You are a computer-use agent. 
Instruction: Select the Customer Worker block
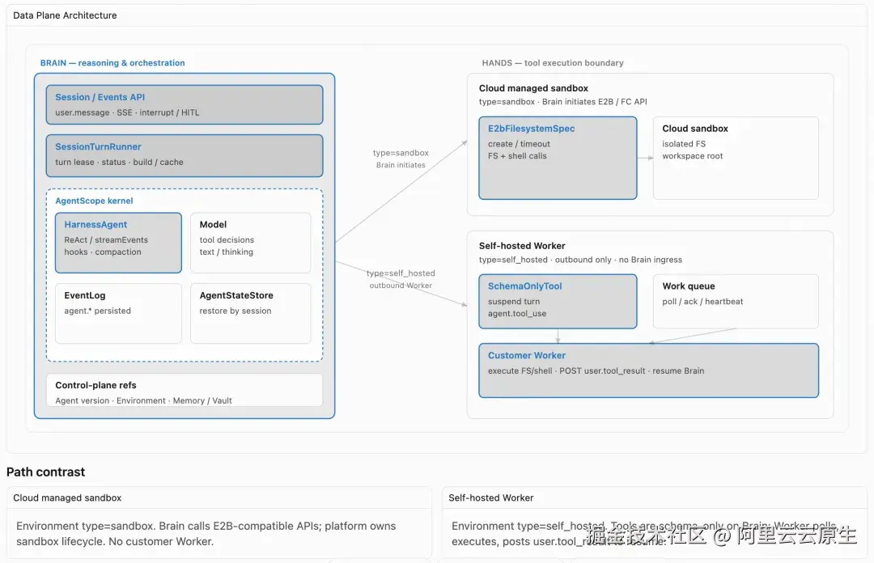(649, 370)
